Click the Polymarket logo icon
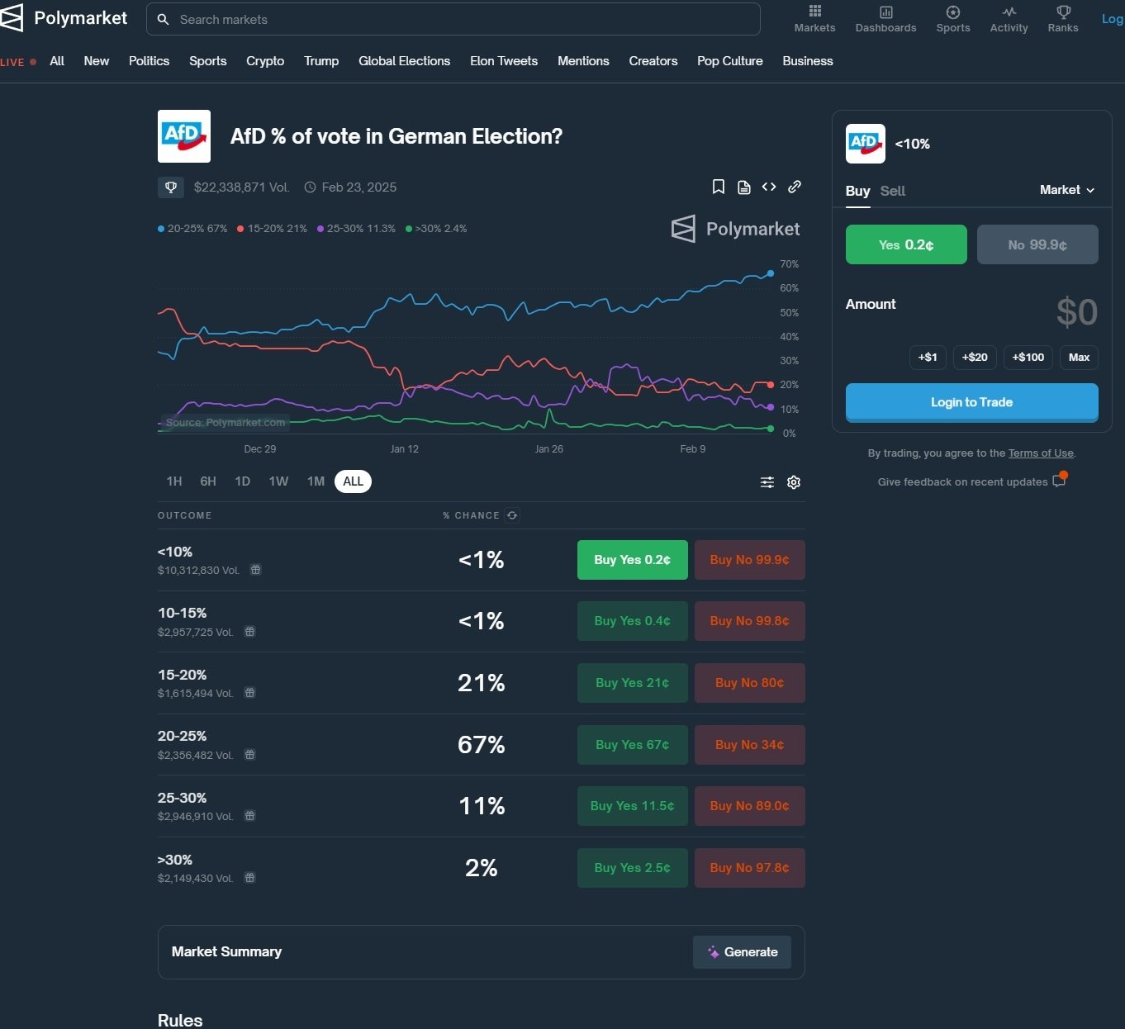Screen dimensions: 1125x1029 (12, 18)
